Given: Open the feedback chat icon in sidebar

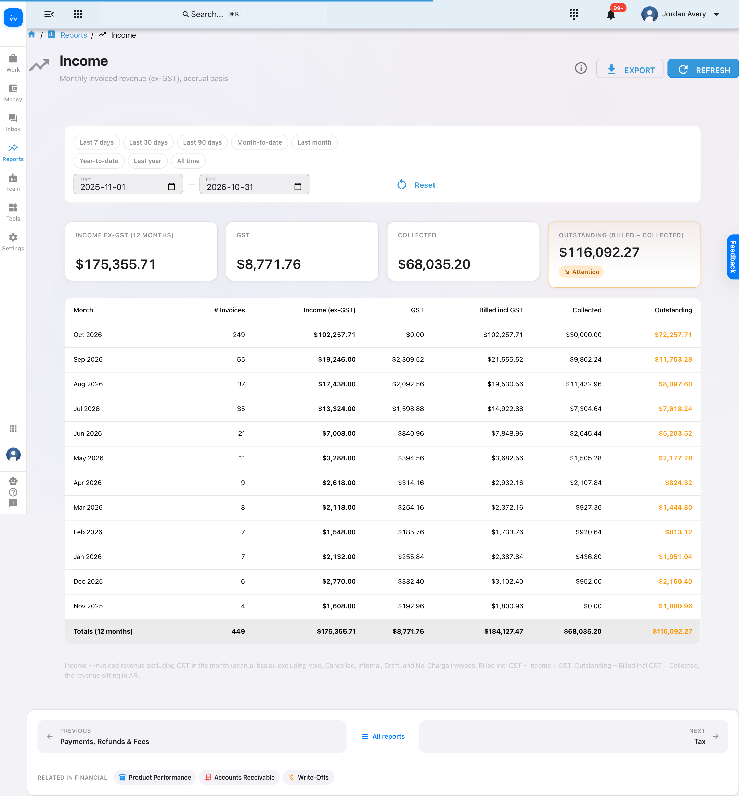Looking at the screenshot, I should click(x=13, y=503).
